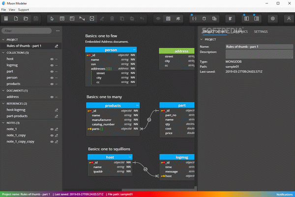Select the add document tool
The width and height of the screenshot is (295, 197).
[72, 19]
